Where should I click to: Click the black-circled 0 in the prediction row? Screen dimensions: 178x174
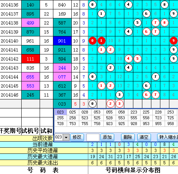(92, 104)
